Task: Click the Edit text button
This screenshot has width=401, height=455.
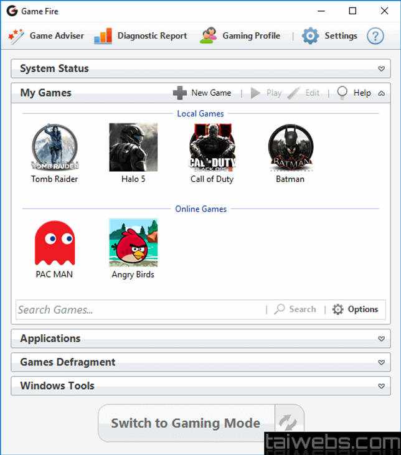Action: 312,93
